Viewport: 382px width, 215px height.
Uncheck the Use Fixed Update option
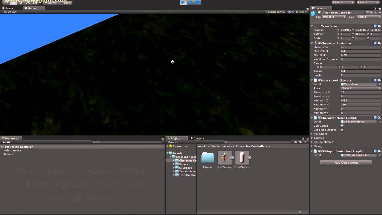tap(342, 130)
